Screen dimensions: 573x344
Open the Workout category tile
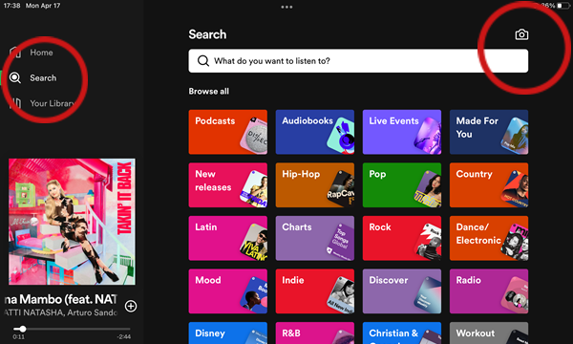tap(489, 333)
